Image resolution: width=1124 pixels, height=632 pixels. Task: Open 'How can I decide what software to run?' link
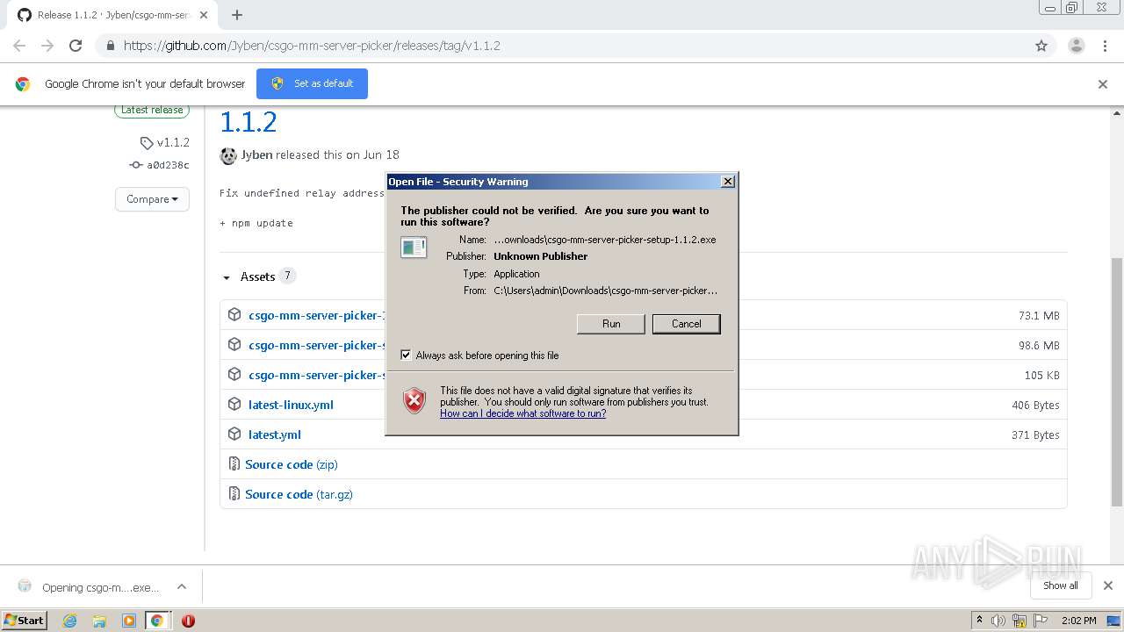[522, 413]
